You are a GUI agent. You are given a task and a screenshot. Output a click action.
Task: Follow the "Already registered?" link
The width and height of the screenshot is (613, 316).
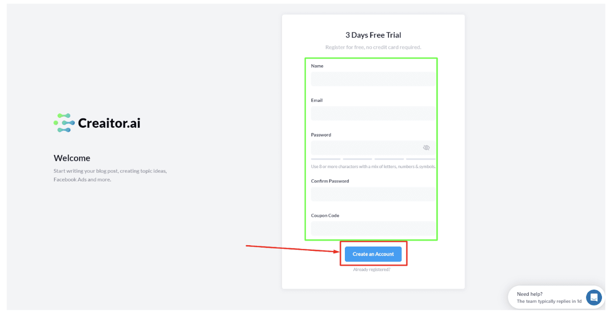372,270
